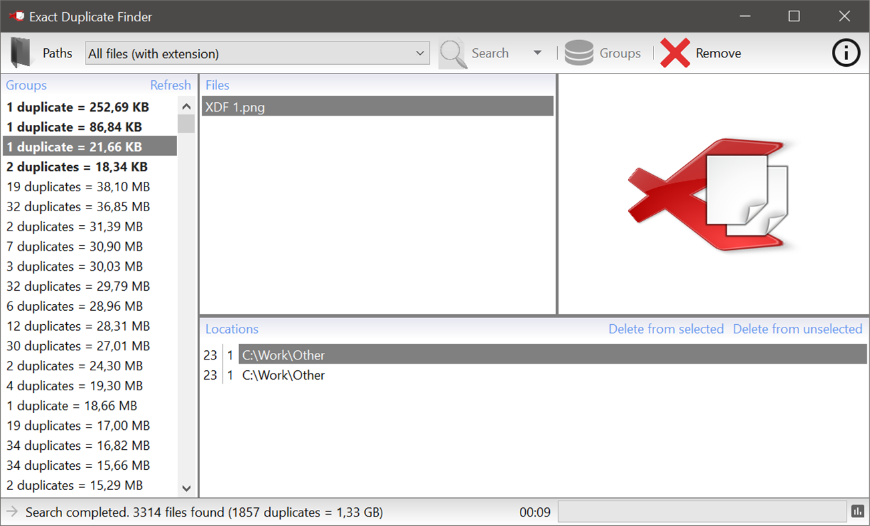Click the arrow icon in status bar
Screen dimensions: 870x526
pos(11,512)
